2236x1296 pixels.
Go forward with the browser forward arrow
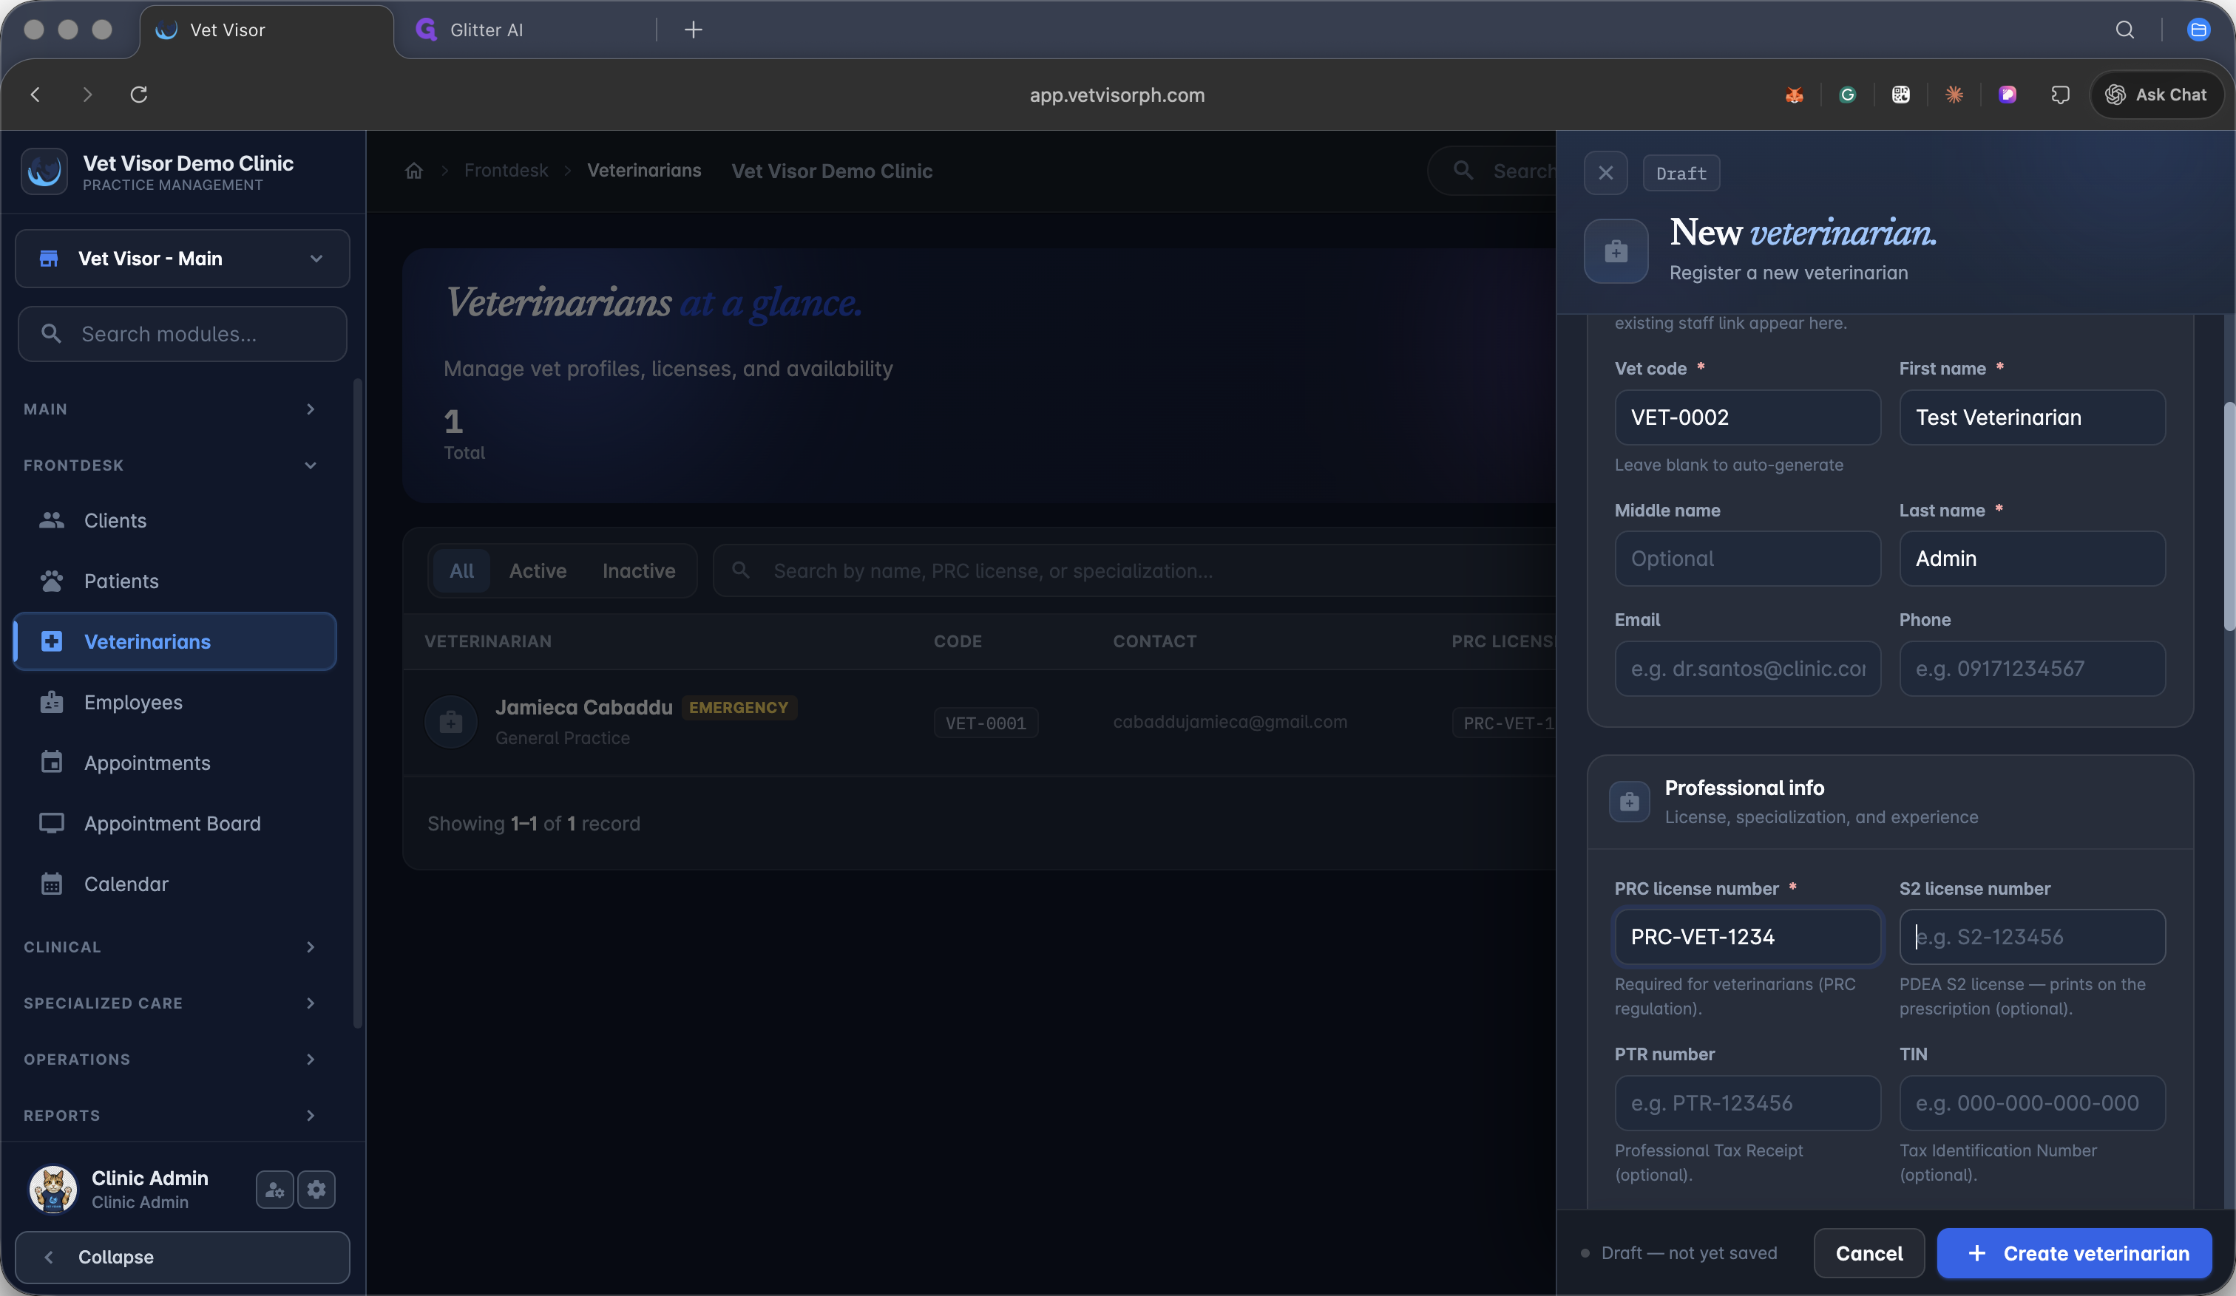pyautogui.click(x=87, y=94)
